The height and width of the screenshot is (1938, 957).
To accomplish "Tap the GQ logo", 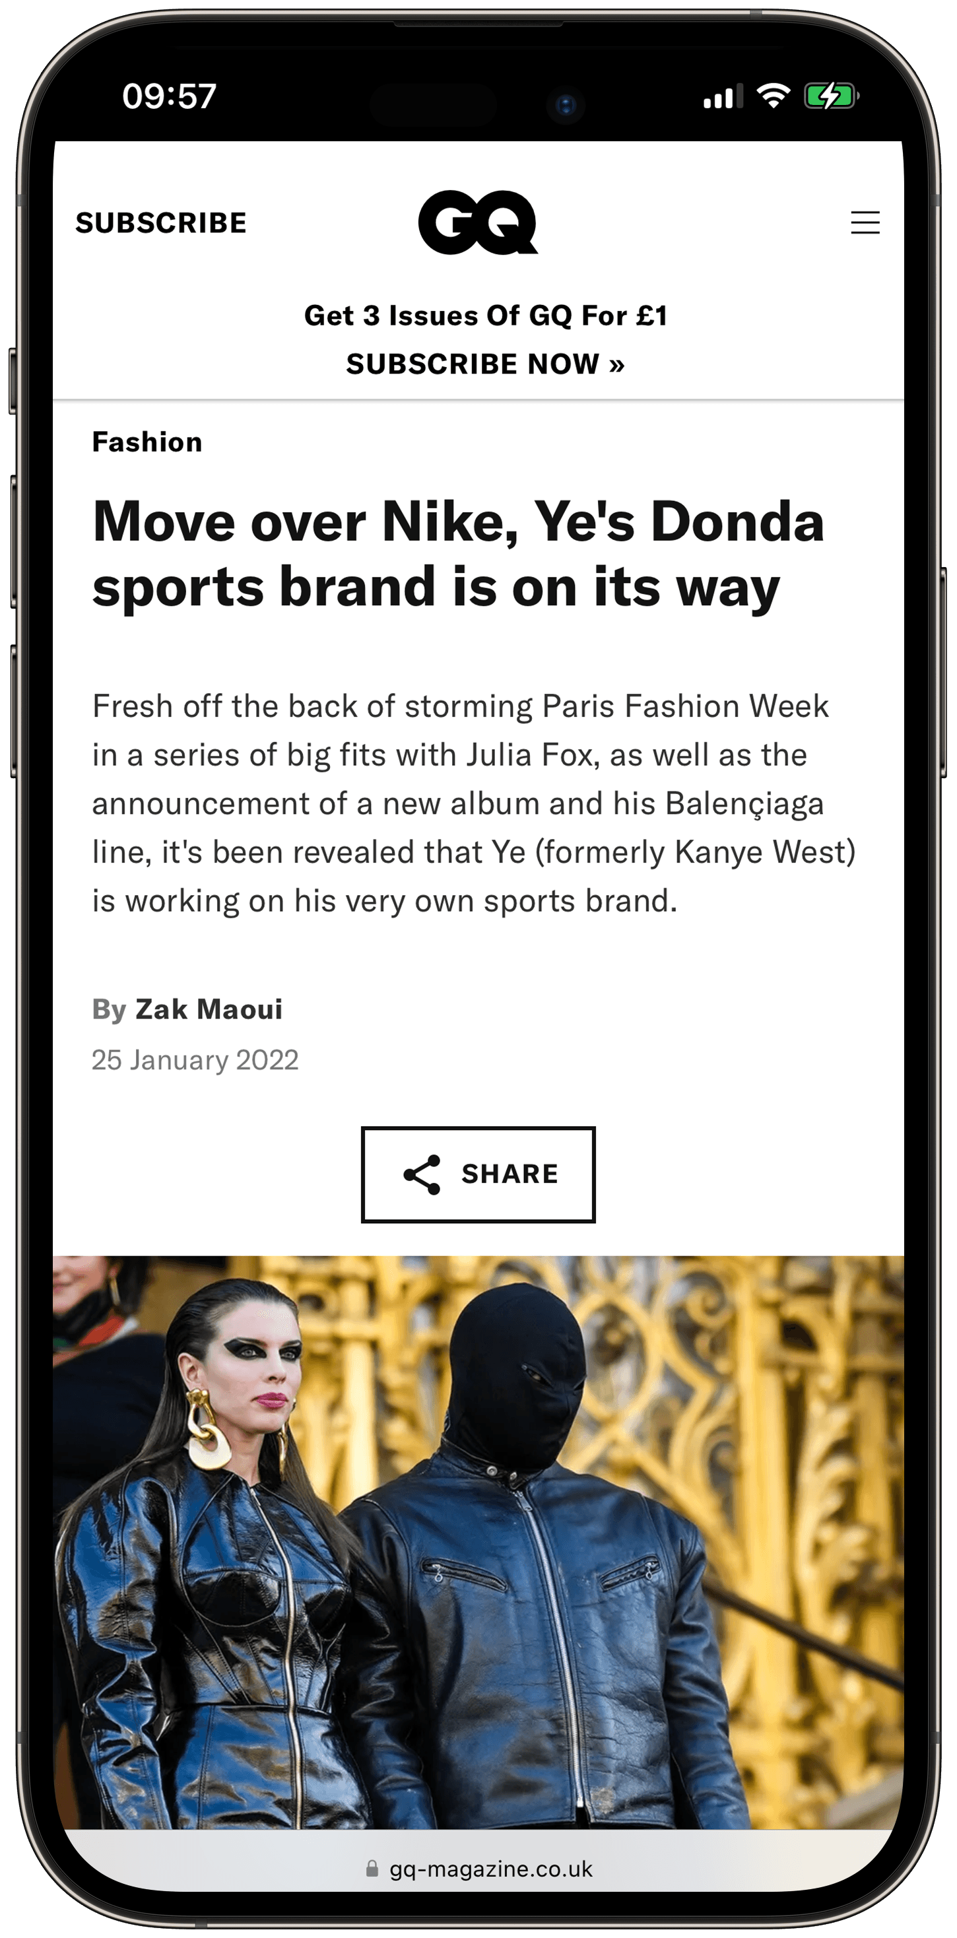I will coord(478,222).
